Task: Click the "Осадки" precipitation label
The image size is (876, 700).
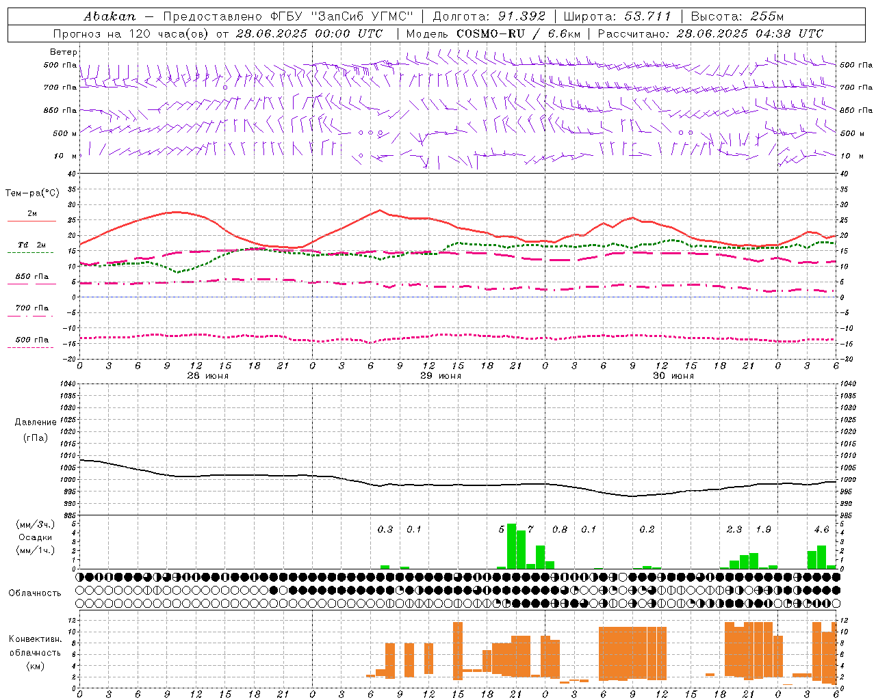Action: click(35, 537)
